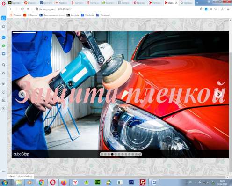Viewport: 232px width, 186px height.
Task: Select the active dark pagination dot
Action: pos(112,154)
